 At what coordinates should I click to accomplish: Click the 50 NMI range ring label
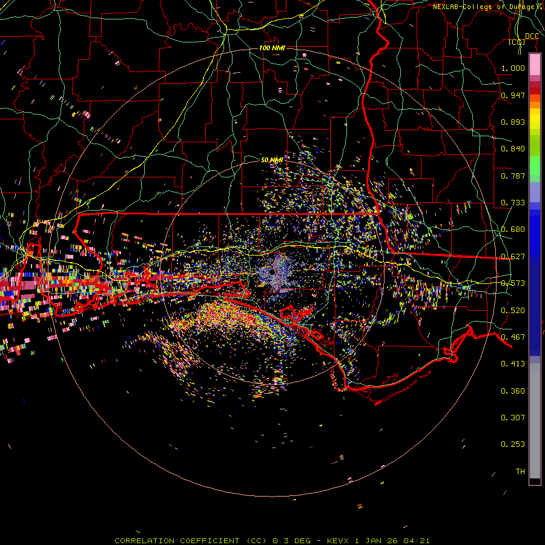(272, 160)
